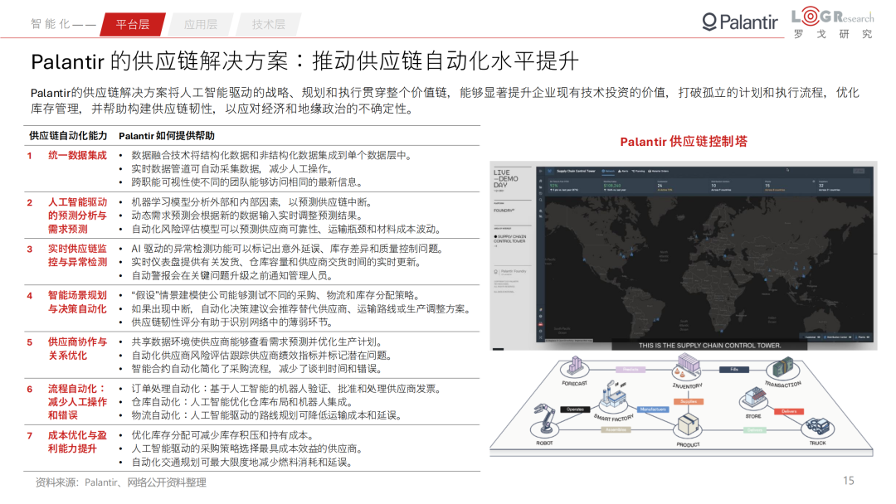Click the 供应链自动化能力 column header

pyautogui.click(x=68, y=136)
